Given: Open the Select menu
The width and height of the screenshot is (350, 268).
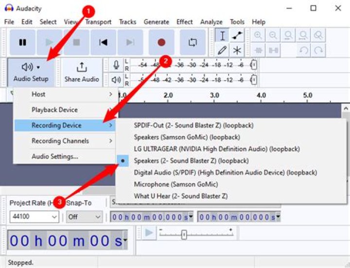Looking at the screenshot, I should point(48,22).
